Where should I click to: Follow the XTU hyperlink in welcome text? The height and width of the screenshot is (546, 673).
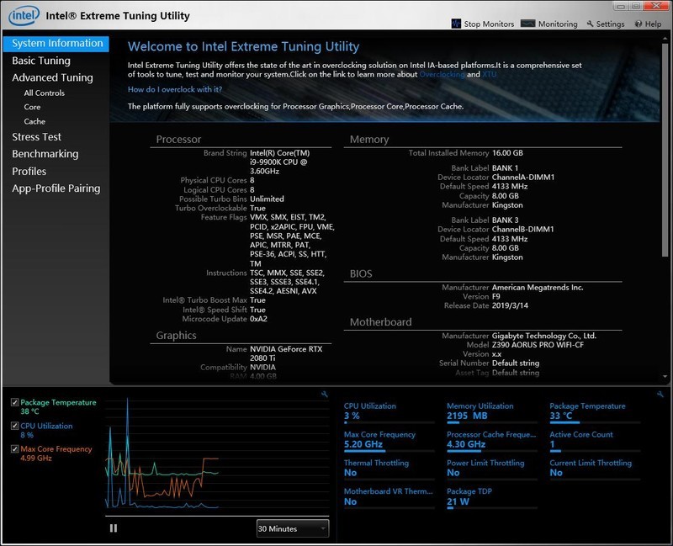(x=491, y=75)
